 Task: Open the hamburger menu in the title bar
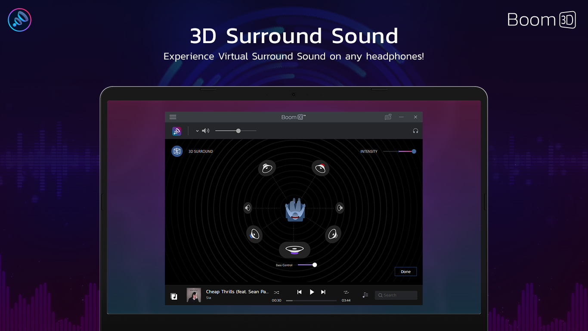(173, 117)
